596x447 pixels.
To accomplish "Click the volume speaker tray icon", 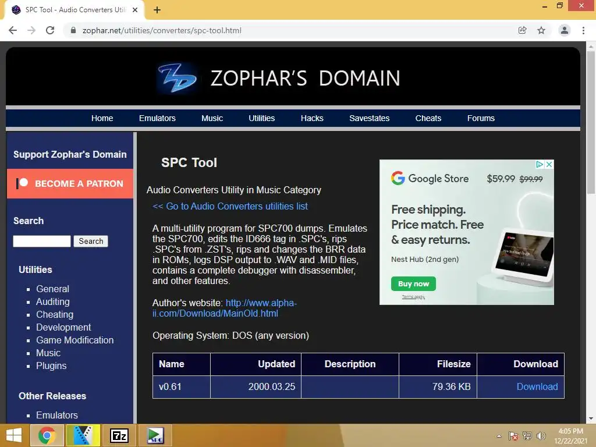I will (x=541, y=436).
